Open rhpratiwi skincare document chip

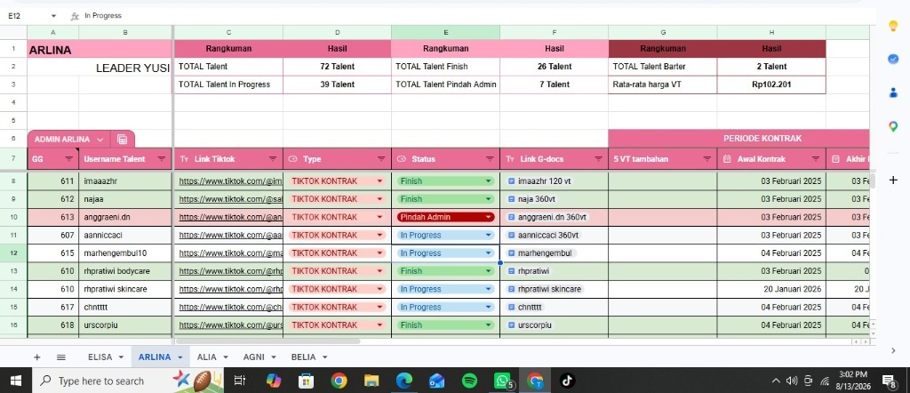click(x=545, y=289)
